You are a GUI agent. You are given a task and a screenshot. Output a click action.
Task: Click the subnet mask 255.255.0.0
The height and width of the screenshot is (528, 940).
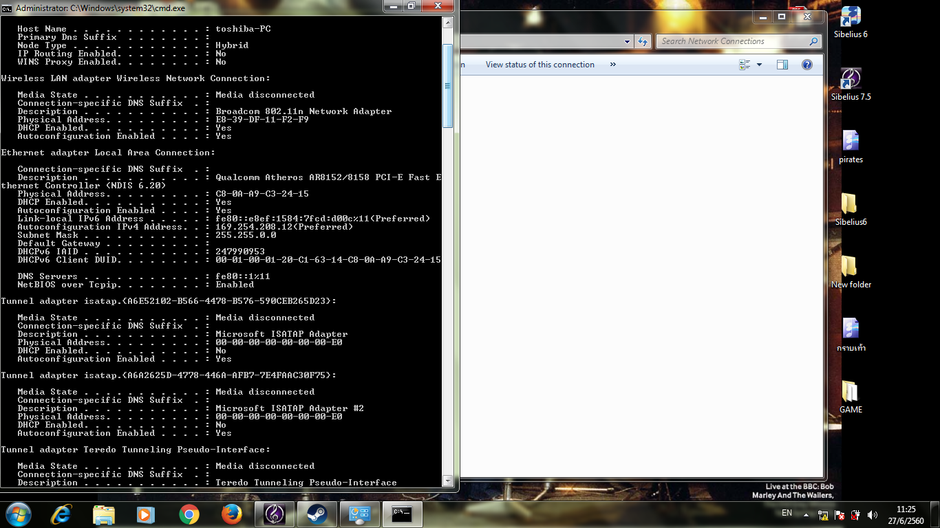coord(246,235)
